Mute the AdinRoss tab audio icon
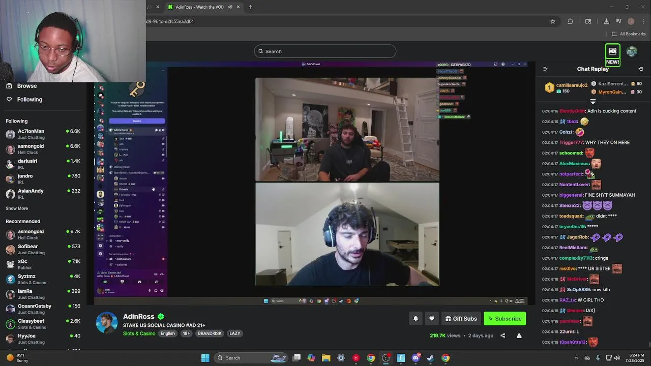Image resolution: width=651 pixels, height=366 pixels. tap(230, 7)
